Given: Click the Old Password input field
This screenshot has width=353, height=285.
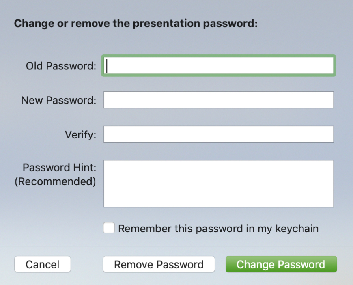Looking at the screenshot, I should click(218, 65).
